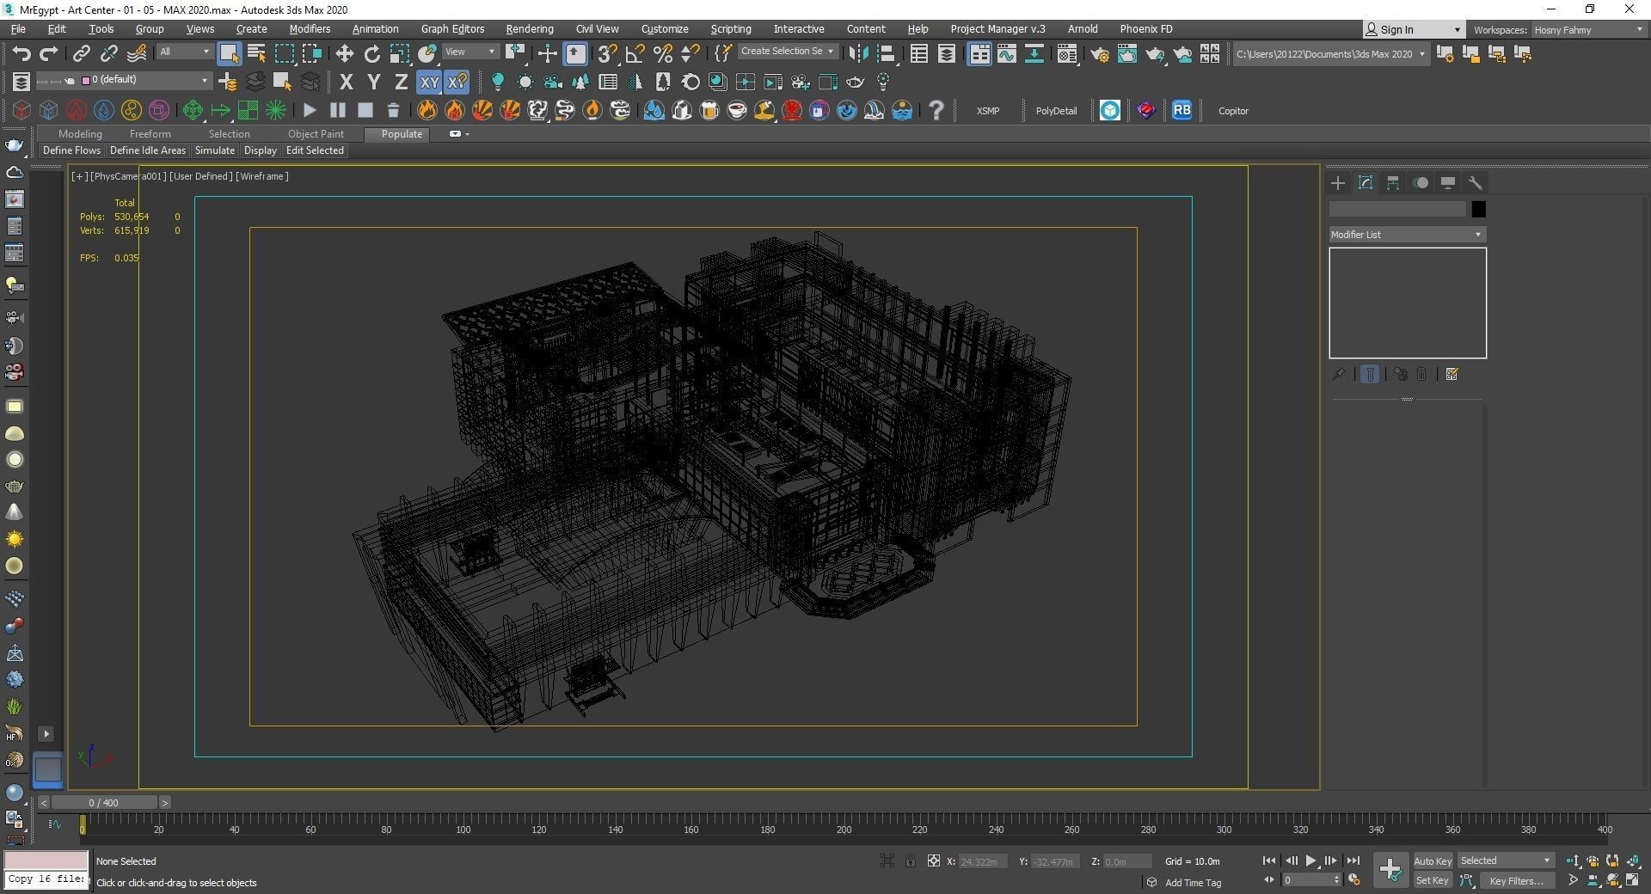Click the Play Animation button

click(1310, 860)
